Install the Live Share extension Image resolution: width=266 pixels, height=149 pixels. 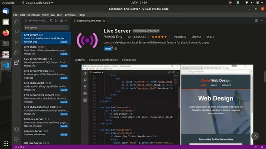(64, 54)
